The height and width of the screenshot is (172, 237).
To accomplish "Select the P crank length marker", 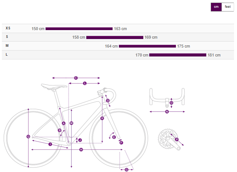I will click(x=177, y=140).
